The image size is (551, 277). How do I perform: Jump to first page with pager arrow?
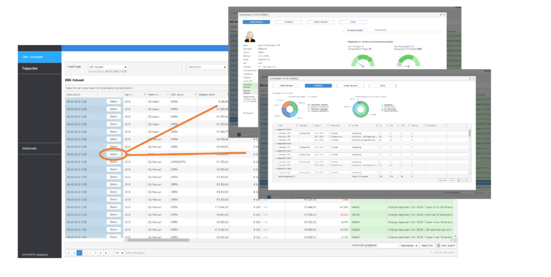click(x=68, y=252)
